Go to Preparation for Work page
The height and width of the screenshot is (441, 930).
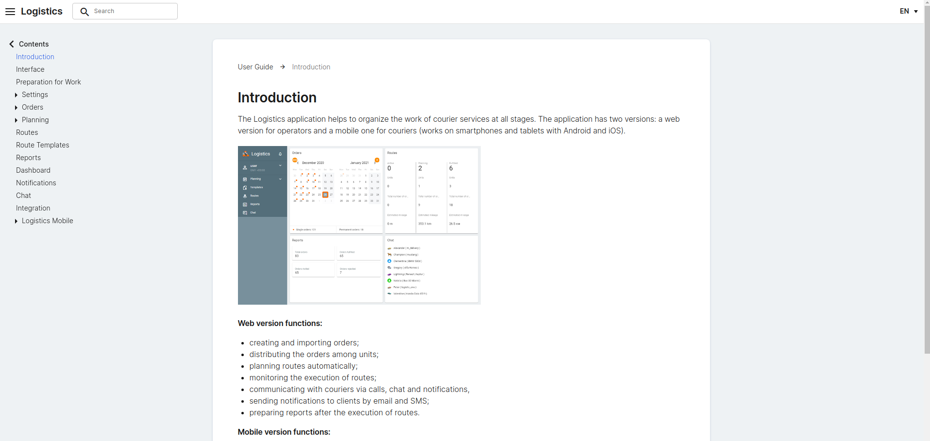pos(49,82)
